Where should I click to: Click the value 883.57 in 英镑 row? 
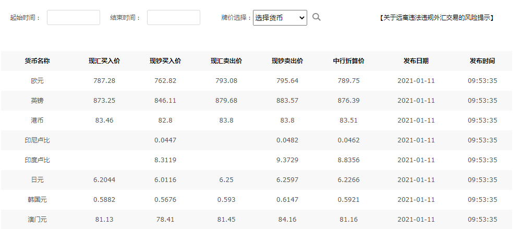tap(287, 101)
